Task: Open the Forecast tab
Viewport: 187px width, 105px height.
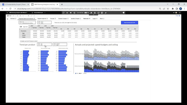Action: tap(53, 19)
